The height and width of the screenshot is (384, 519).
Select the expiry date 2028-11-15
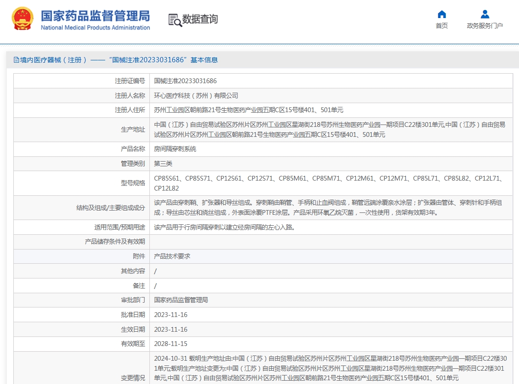[171, 344]
